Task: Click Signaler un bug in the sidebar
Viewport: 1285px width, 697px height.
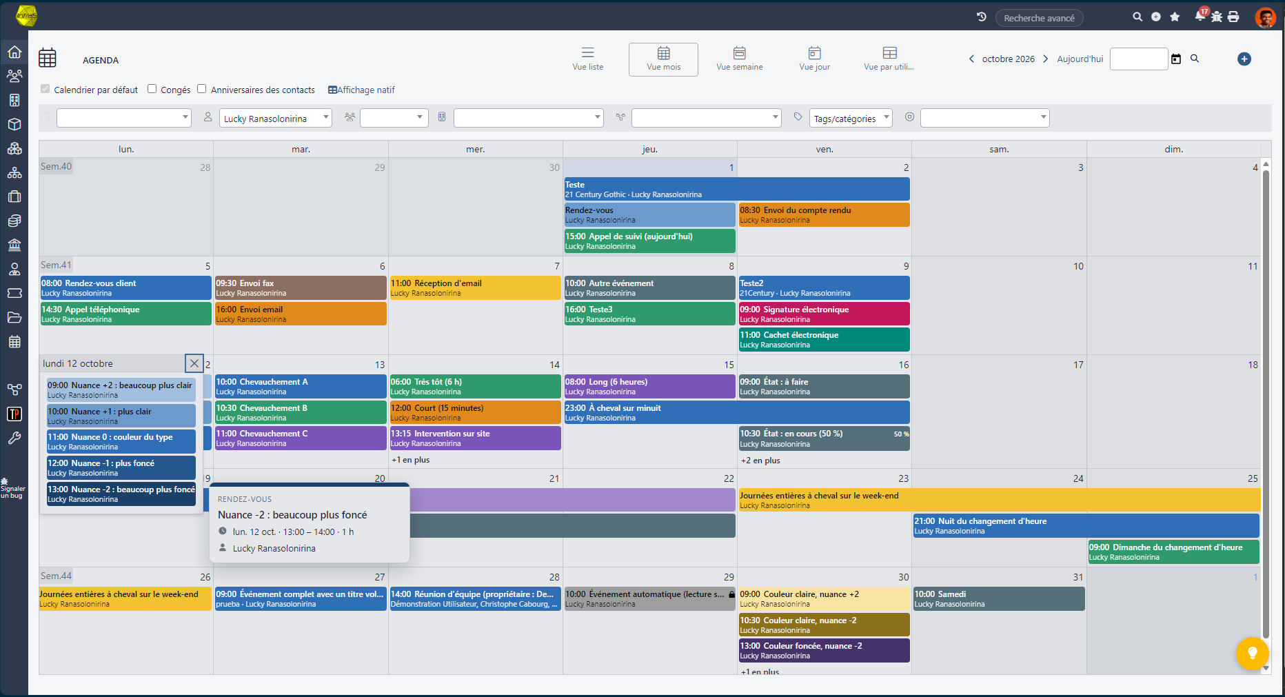Action: coord(12,488)
